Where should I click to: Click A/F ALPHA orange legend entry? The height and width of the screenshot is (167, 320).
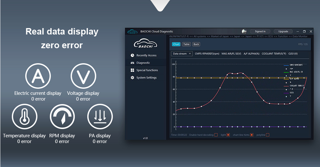[292, 79]
